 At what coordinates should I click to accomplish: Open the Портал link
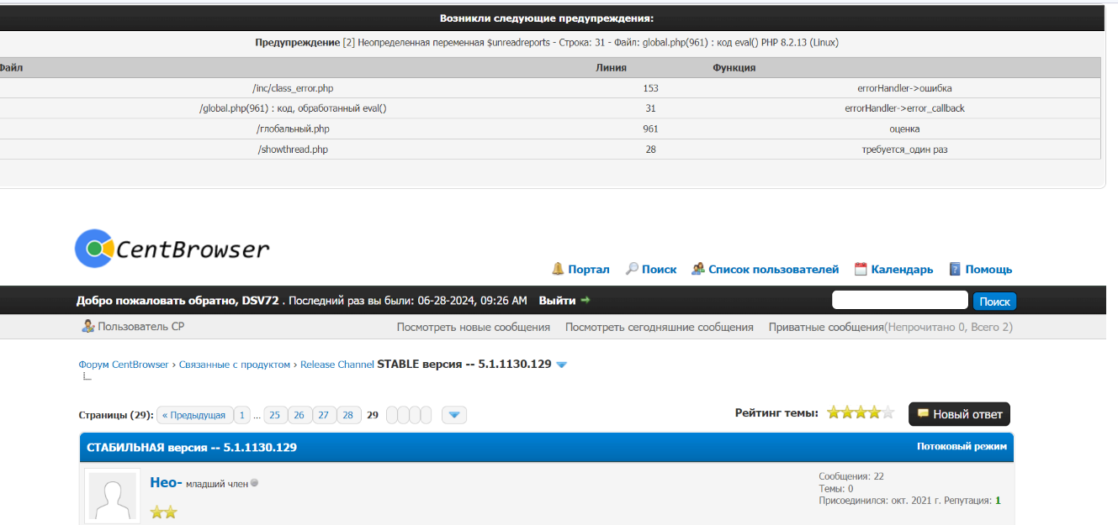pyautogui.click(x=589, y=270)
